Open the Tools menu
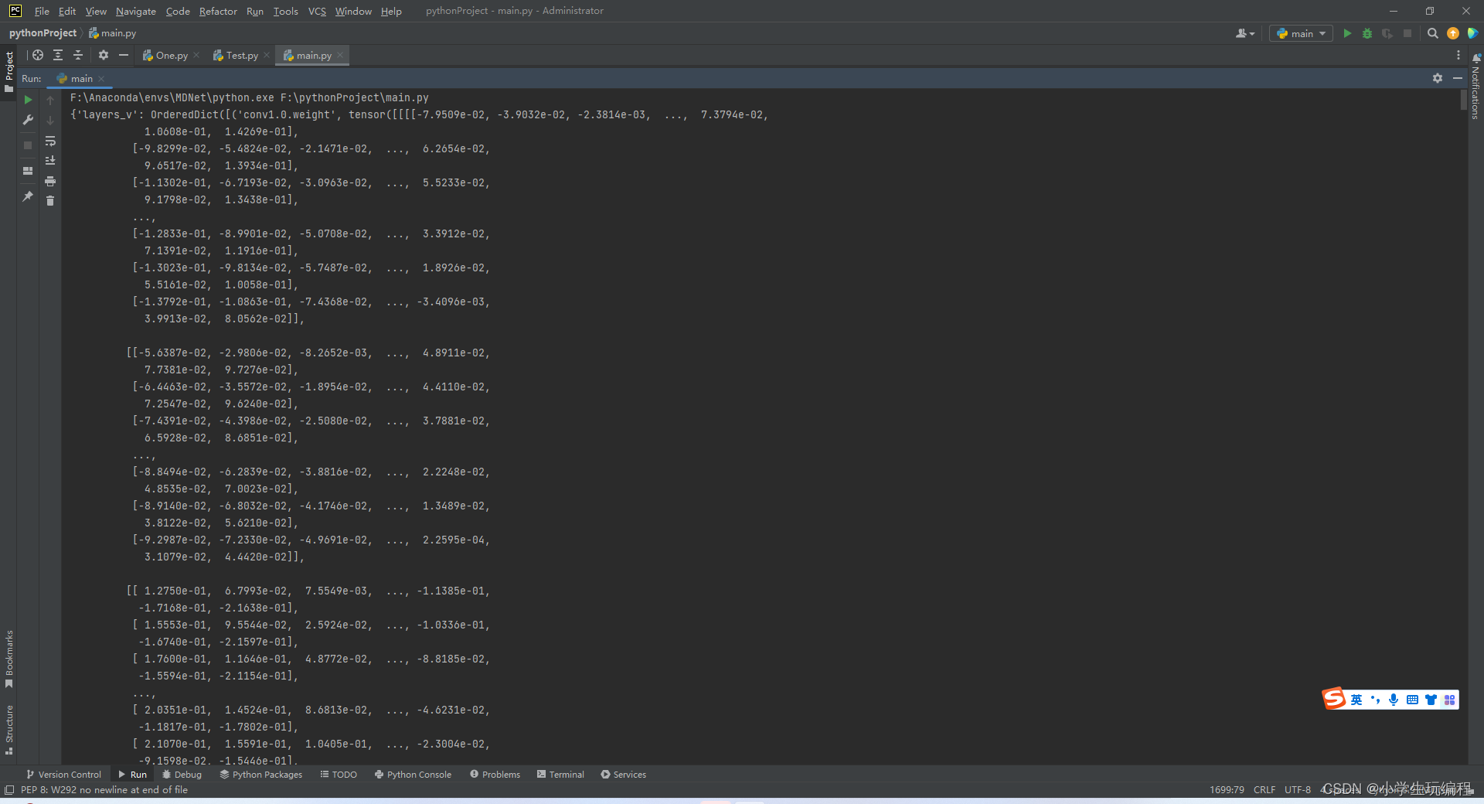Viewport: 1484px width, 804px height. (285, 11)
